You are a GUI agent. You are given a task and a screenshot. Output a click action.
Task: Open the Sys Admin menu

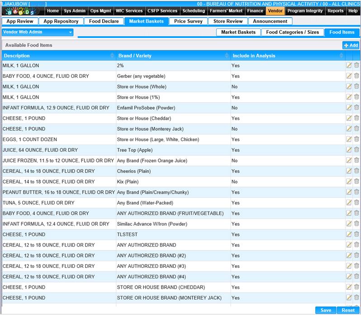pos(75,11)
